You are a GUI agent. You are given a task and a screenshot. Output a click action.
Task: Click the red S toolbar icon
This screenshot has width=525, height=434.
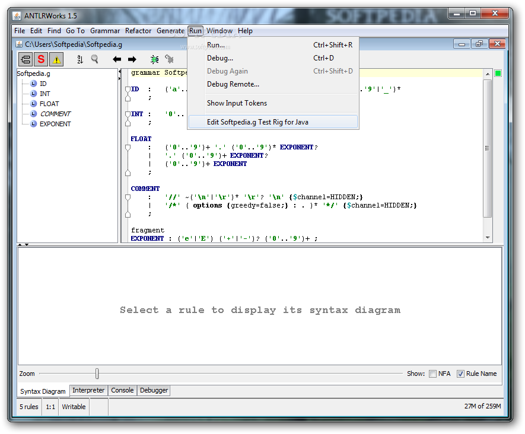[41, 59]
